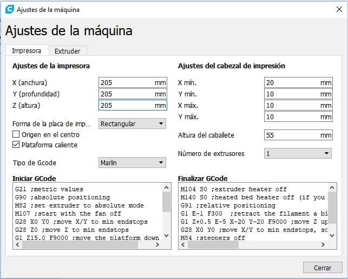This screenshot has height=279, width=348.
Task: Click the Iniciar GCode vertical scrollbar down arrow
Action: [x=167, y=236]
